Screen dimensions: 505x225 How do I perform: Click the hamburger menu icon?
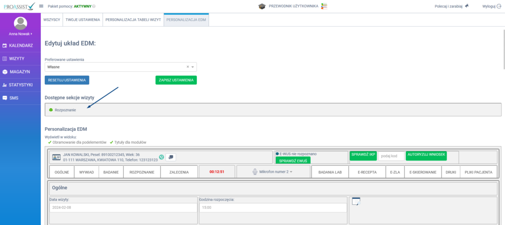coord(41,6)
